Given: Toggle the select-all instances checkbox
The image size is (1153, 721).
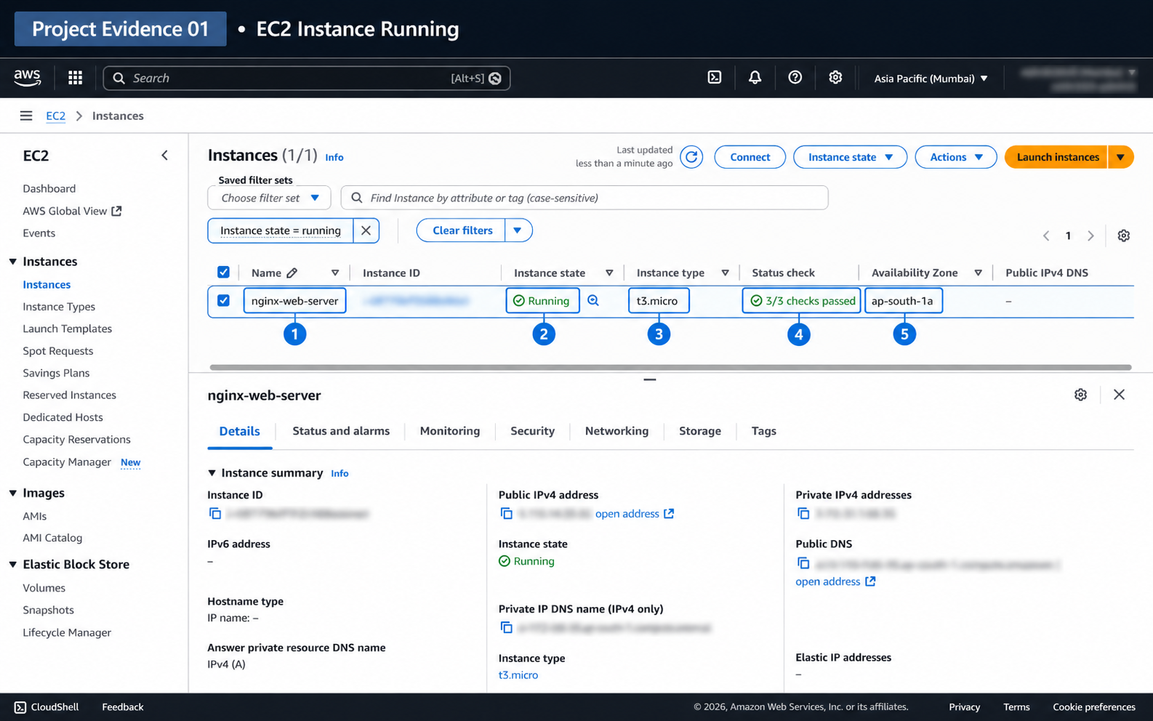Looking at the screenshot, I should tap(223, 273).
